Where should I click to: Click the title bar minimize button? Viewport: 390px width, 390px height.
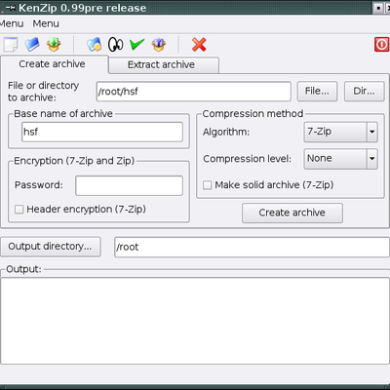point(378,8)
